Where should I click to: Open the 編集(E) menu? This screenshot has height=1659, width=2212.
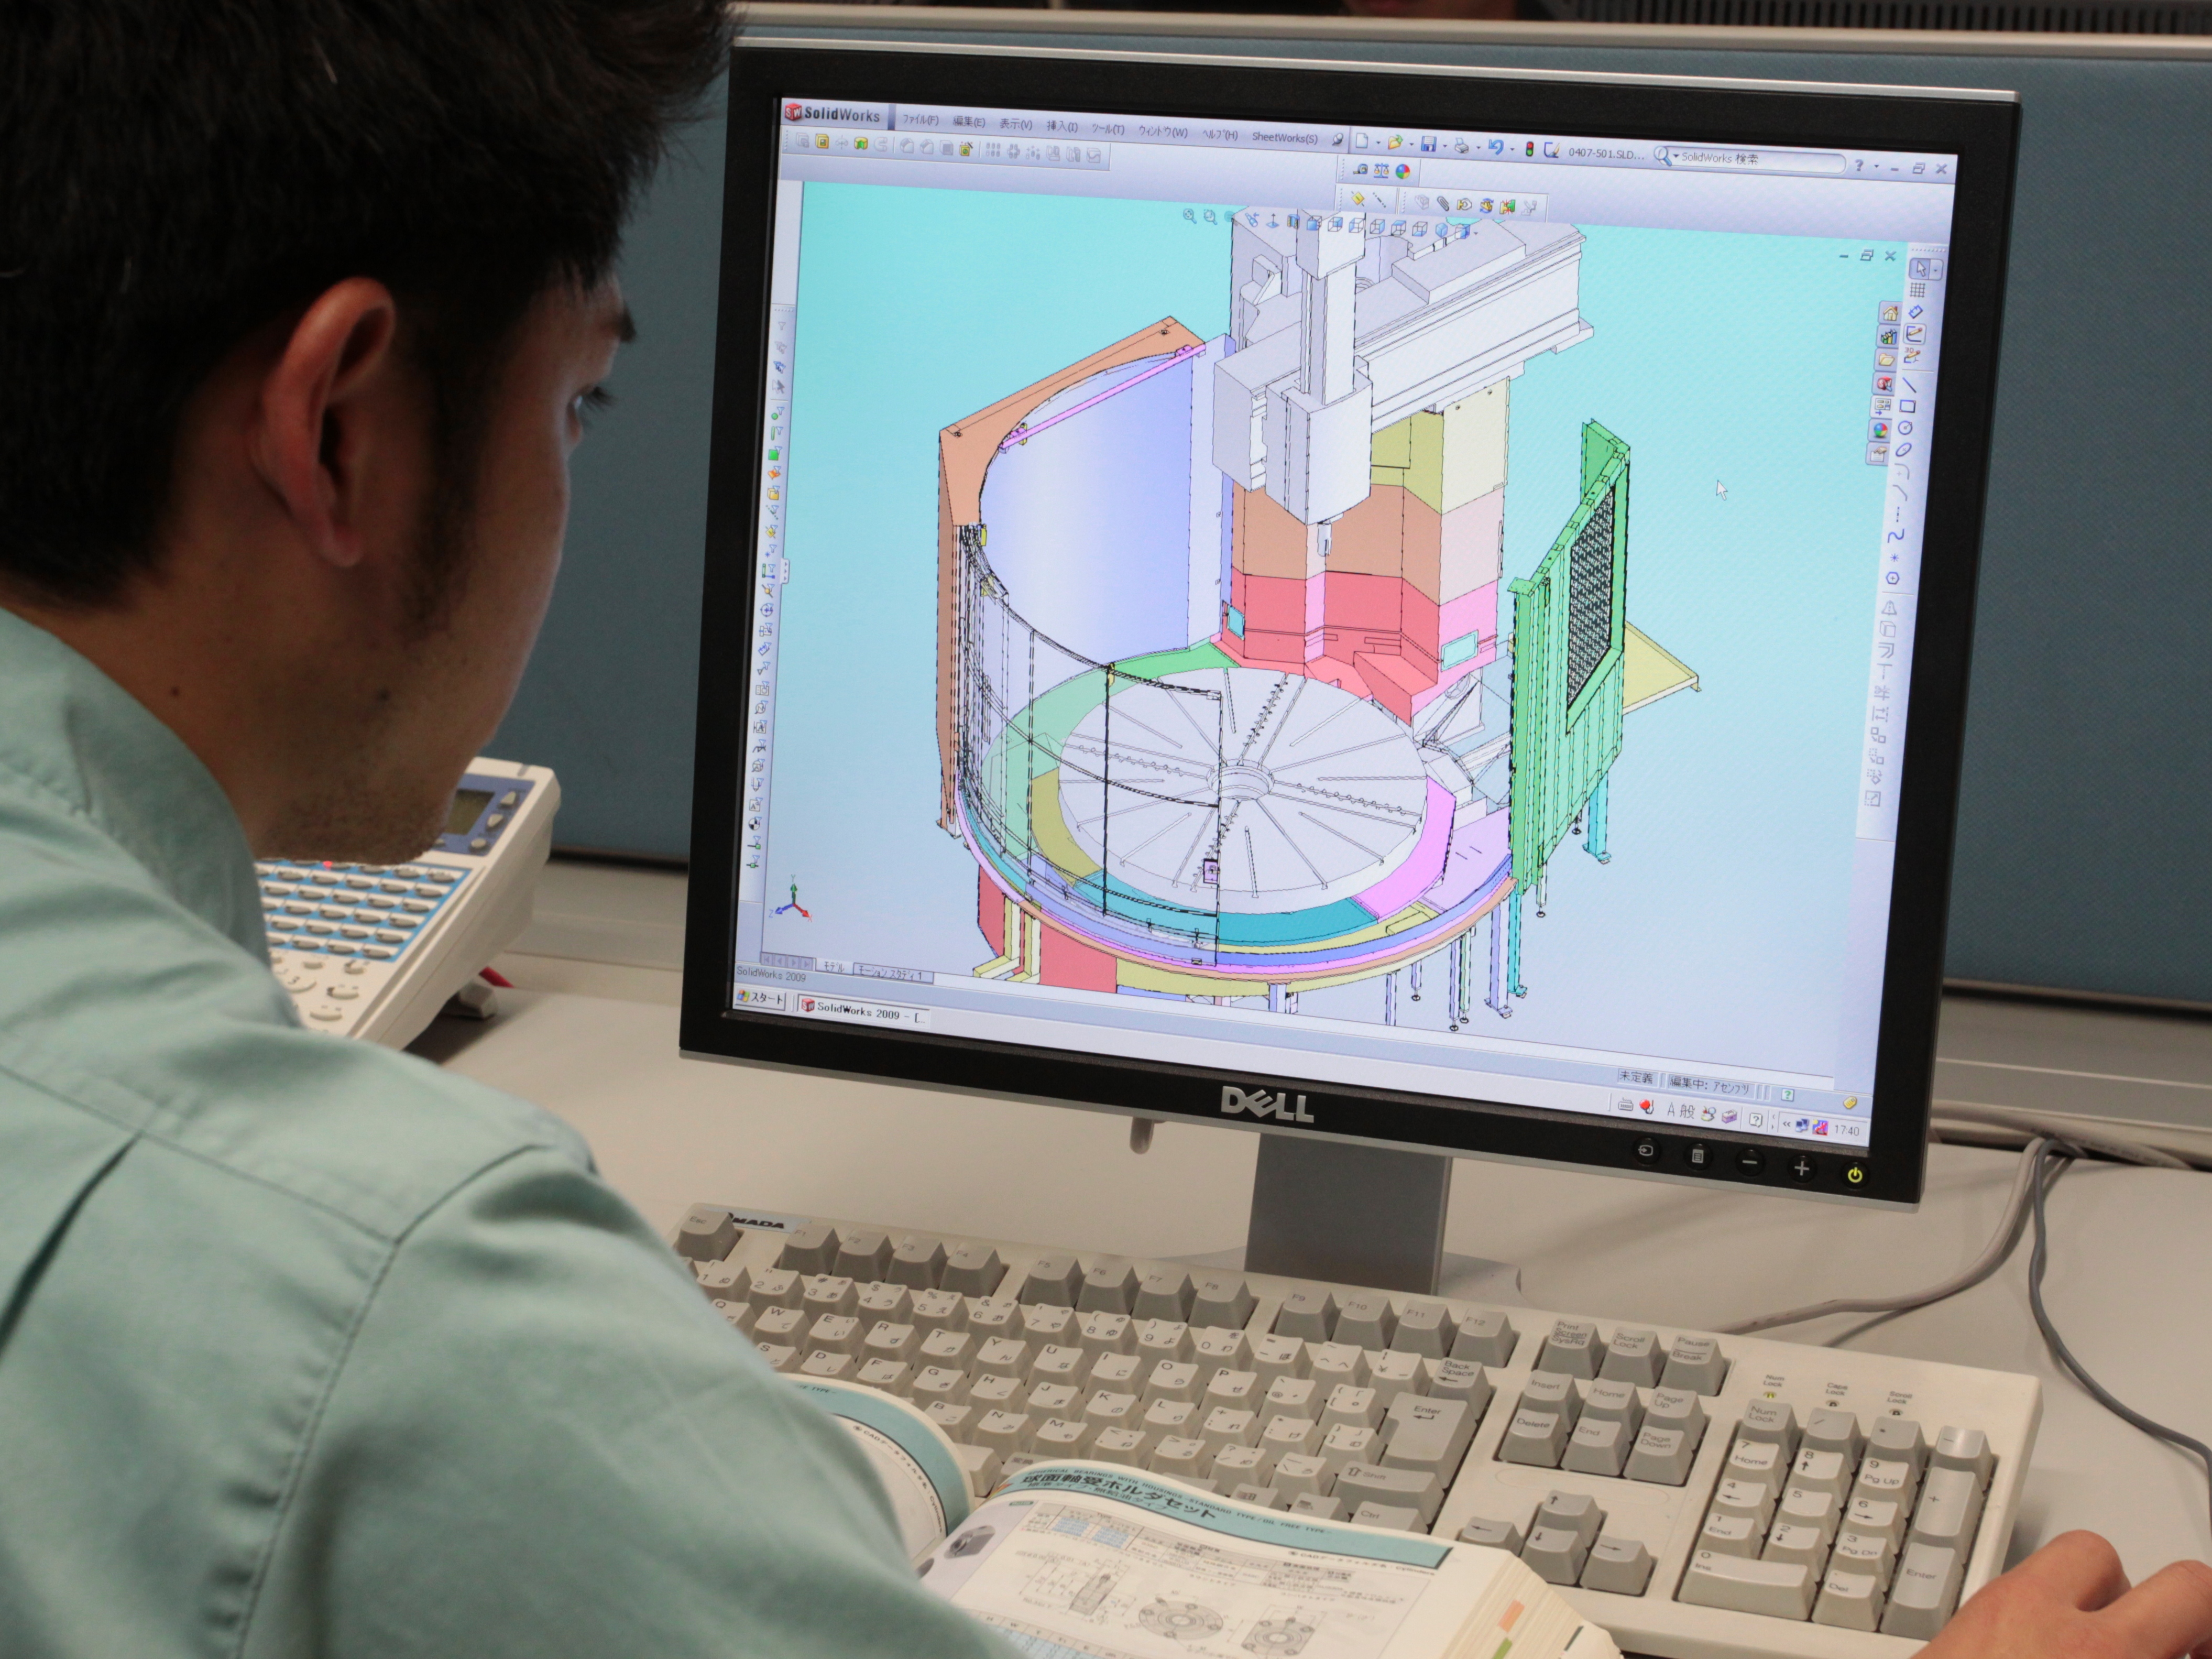969,122
